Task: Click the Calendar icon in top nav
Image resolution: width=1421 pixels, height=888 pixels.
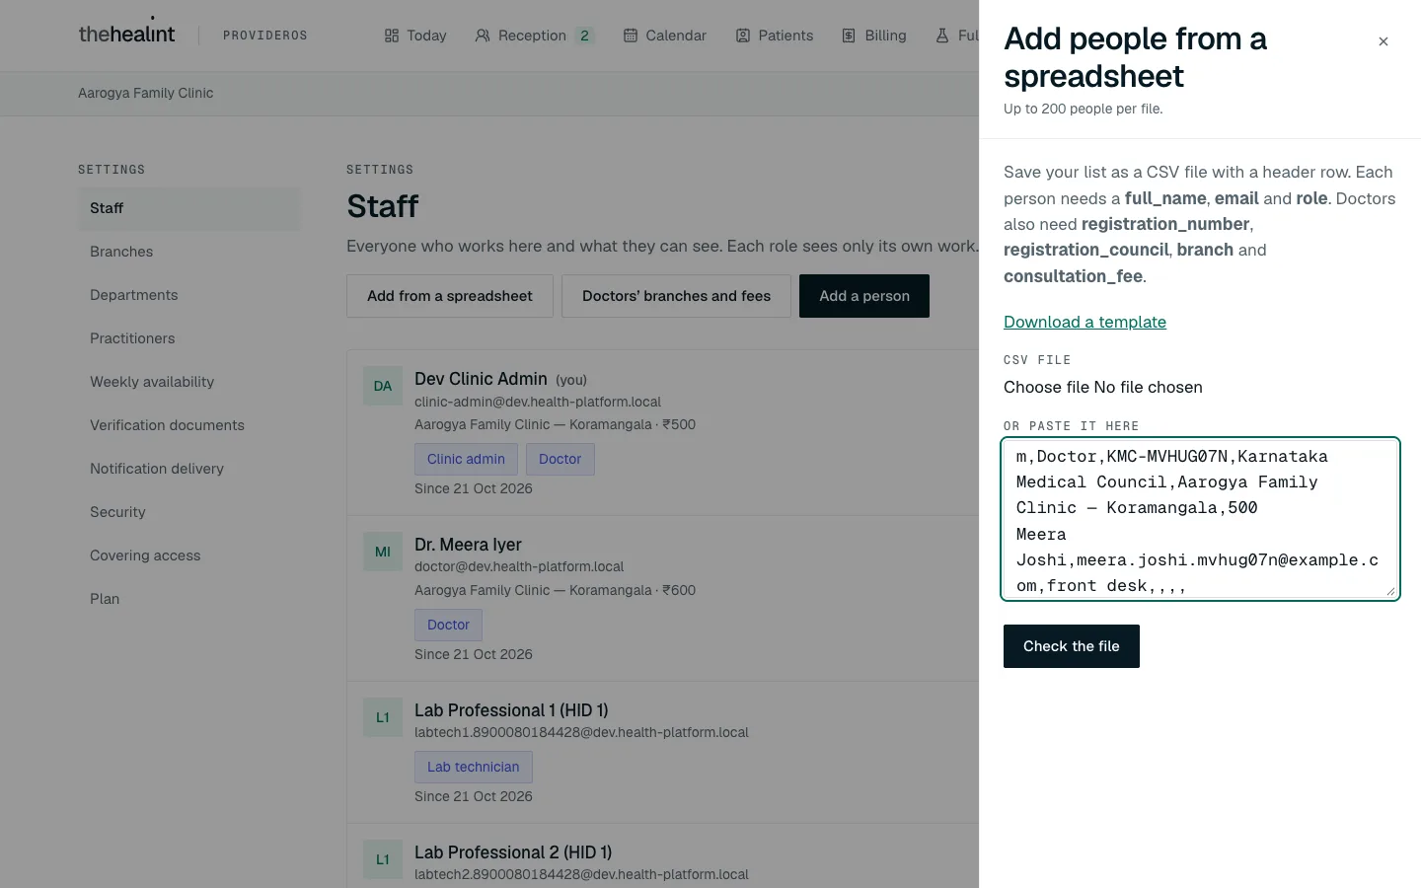Action: (x=631, y=36)
